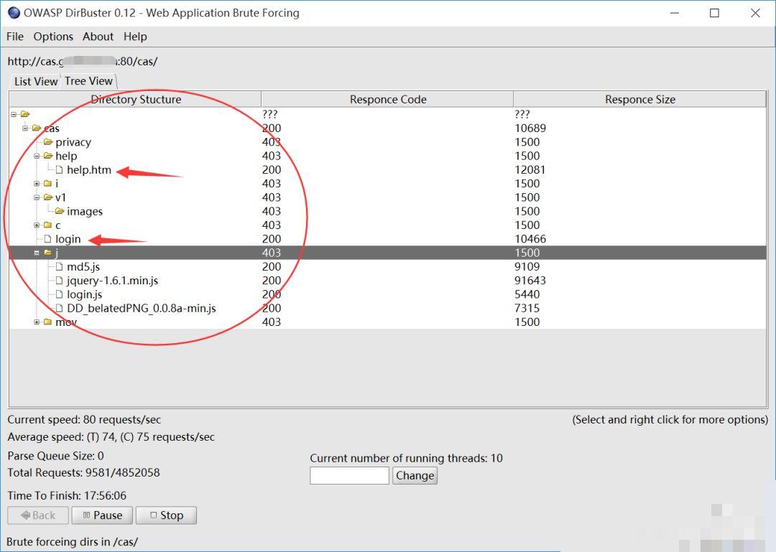Image resolution: width=776 pixels, height=552 pixels.
Task: Click the folder icon of row c
Action: point(48,225)
